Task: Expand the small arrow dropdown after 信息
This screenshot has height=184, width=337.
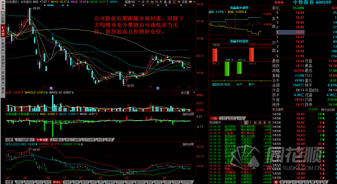Action: click(194, 2)
